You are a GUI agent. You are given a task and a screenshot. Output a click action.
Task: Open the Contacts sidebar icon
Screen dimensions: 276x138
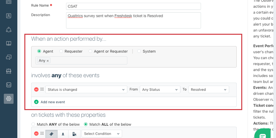click(x=9, y=16)
